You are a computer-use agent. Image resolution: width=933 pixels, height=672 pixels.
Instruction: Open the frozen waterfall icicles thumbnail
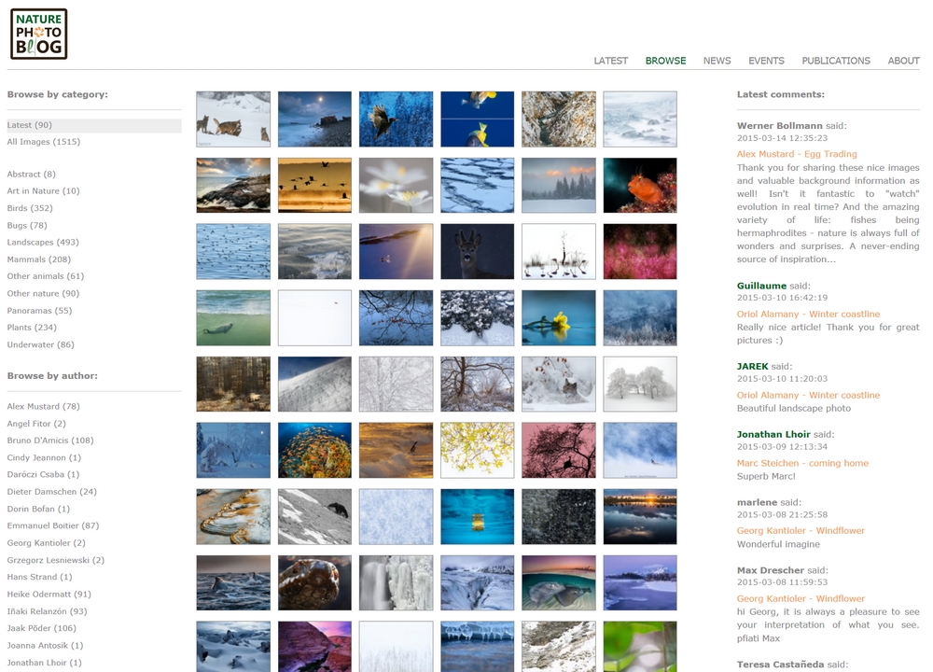pos(397,582)
